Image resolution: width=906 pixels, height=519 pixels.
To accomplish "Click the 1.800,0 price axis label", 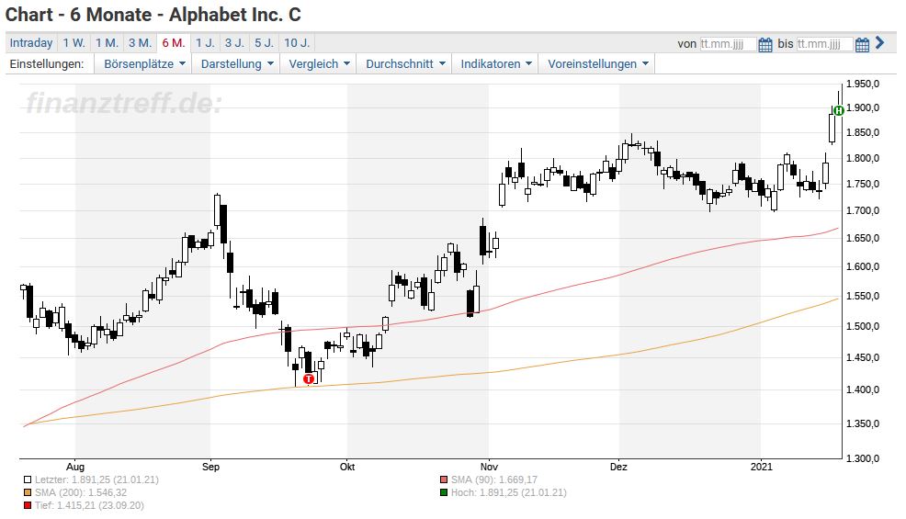I will pyautogui.click(x=863, y=158).
